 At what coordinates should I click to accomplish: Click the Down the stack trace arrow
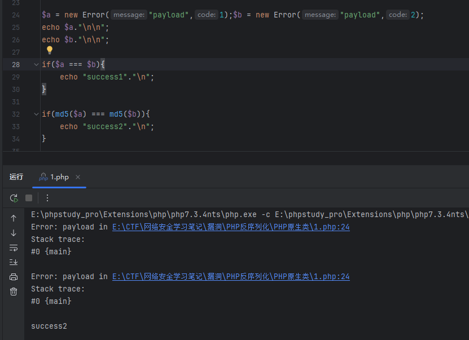14,233
